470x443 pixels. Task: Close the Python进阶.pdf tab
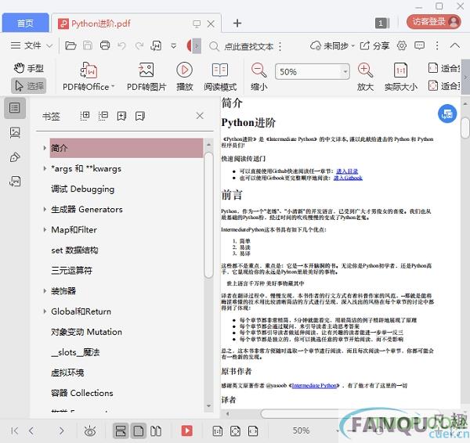tap(211, 23)
